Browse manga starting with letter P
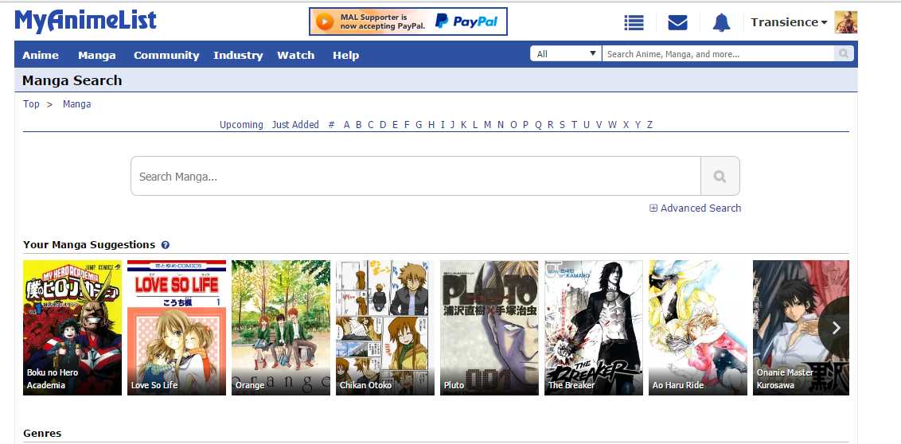The height and width of the screenshot is (444, 901). pos(526,125)
